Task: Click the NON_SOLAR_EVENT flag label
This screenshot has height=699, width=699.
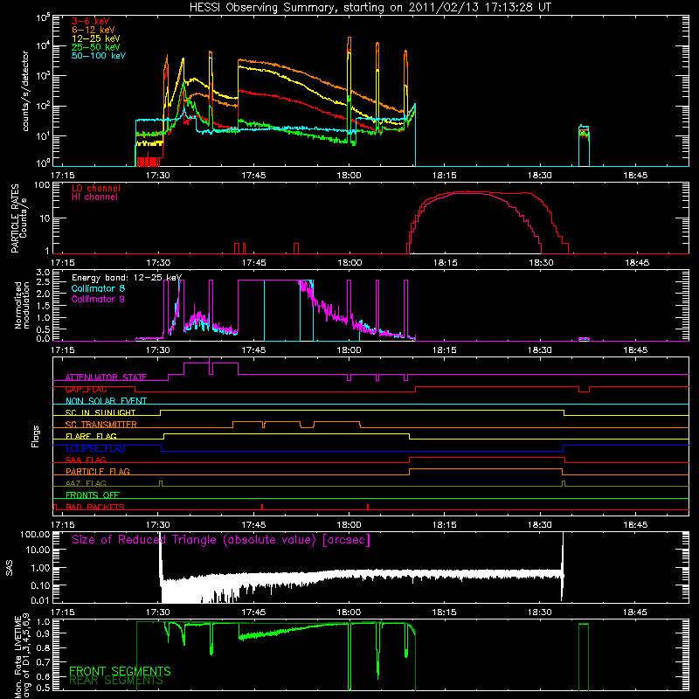Action: coord(106,401)
